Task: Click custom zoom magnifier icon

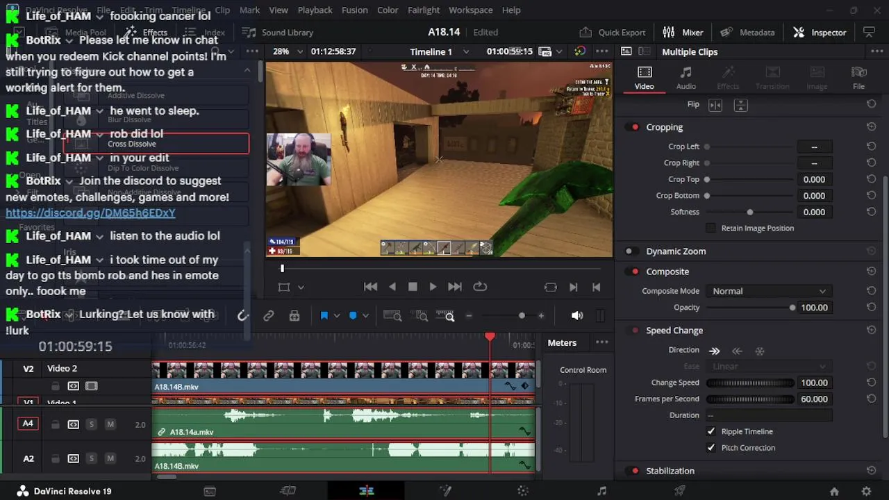Action: (x=445, y=316)
